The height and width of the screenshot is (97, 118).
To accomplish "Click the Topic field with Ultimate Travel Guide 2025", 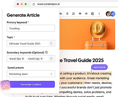I will click(x=31, y=43).
